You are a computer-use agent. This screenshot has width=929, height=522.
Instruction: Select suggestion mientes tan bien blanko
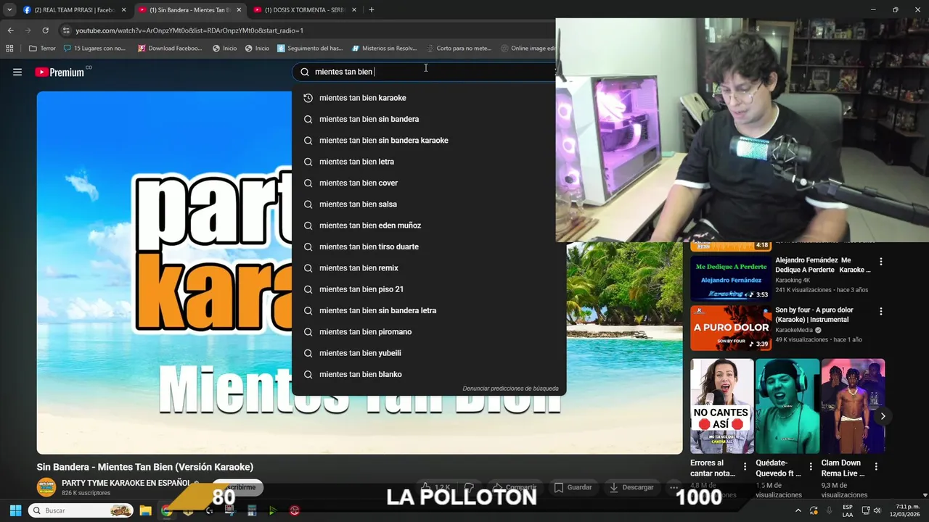coord(428,374)
